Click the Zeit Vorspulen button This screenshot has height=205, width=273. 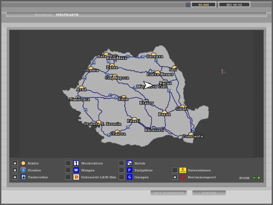(169, 193)
